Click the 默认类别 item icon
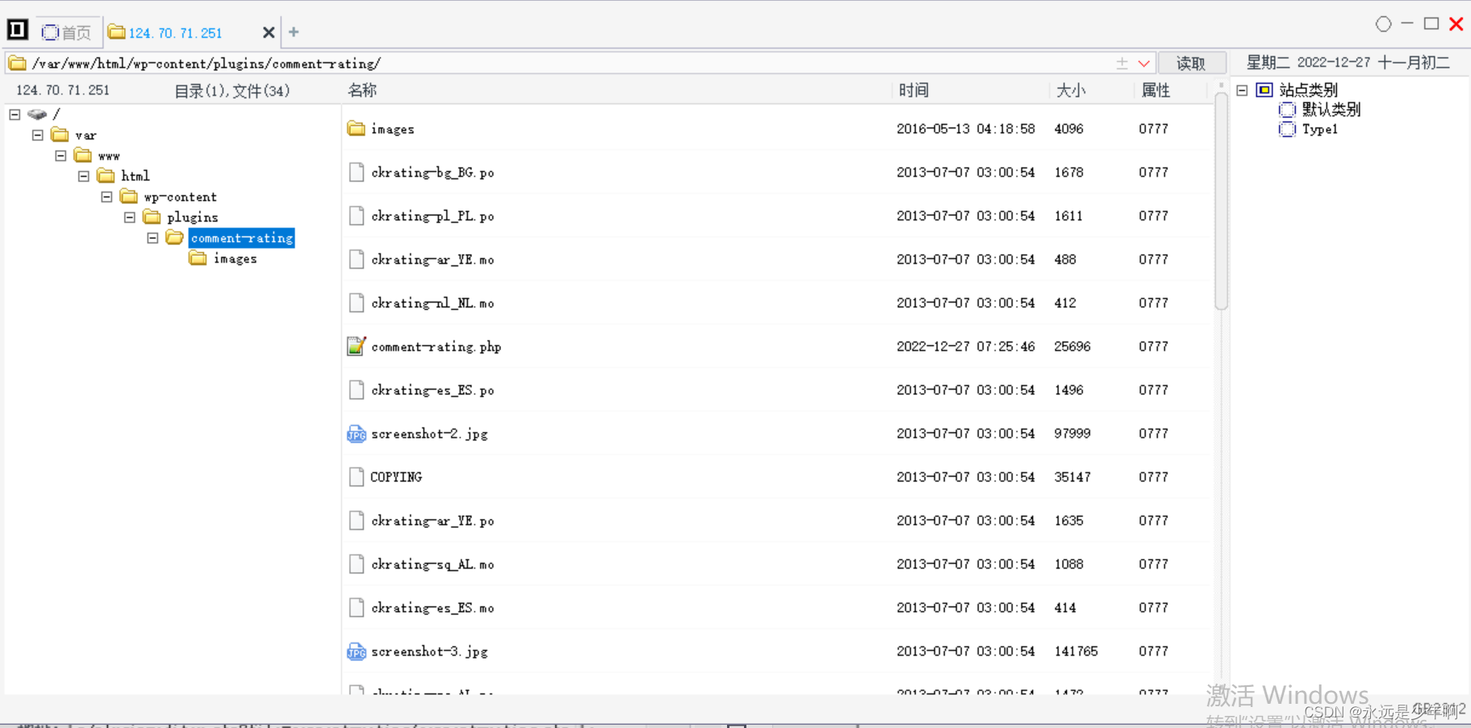The width and height of the screenshot is (1471, 728). click(1287, 110)
